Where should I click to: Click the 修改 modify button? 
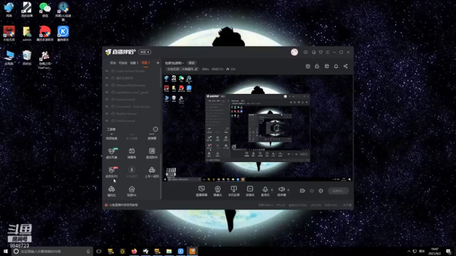point(192,63)
